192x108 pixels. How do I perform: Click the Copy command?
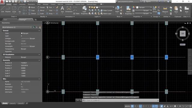tap(31, 10)
